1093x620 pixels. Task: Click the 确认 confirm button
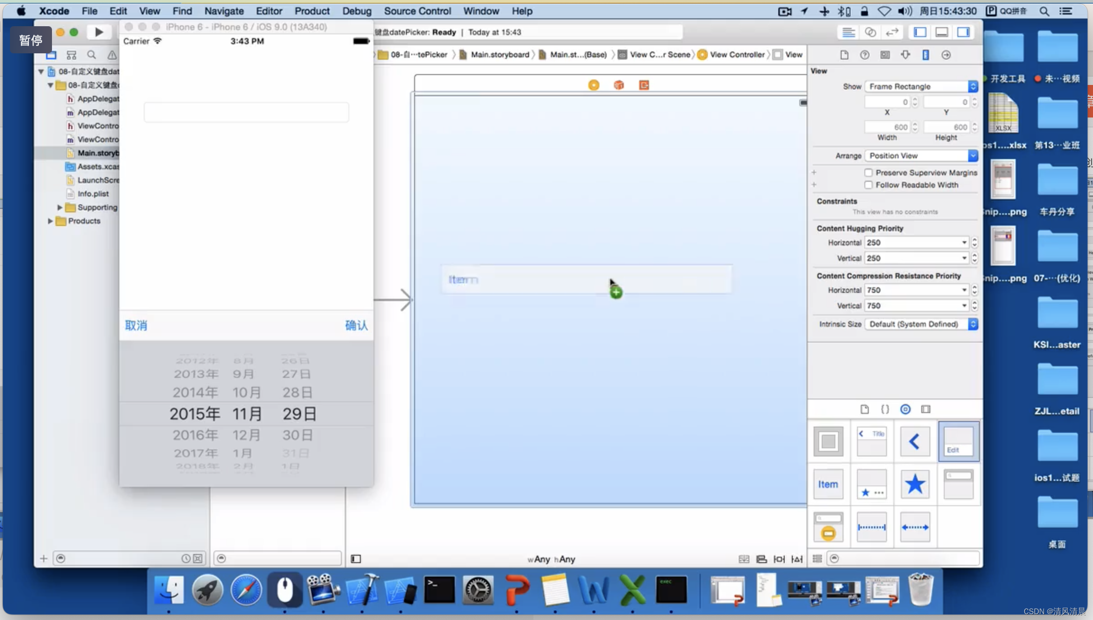(356, 325)
